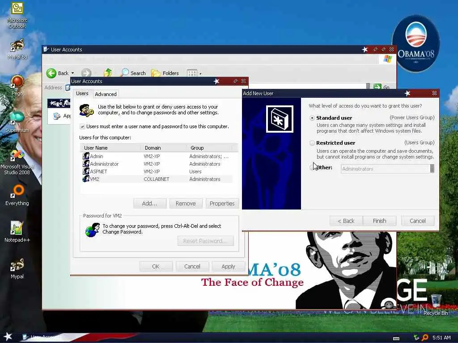Click < Back in Add New User wizard
The image size is (458, 343).
[x=346, y=221]
